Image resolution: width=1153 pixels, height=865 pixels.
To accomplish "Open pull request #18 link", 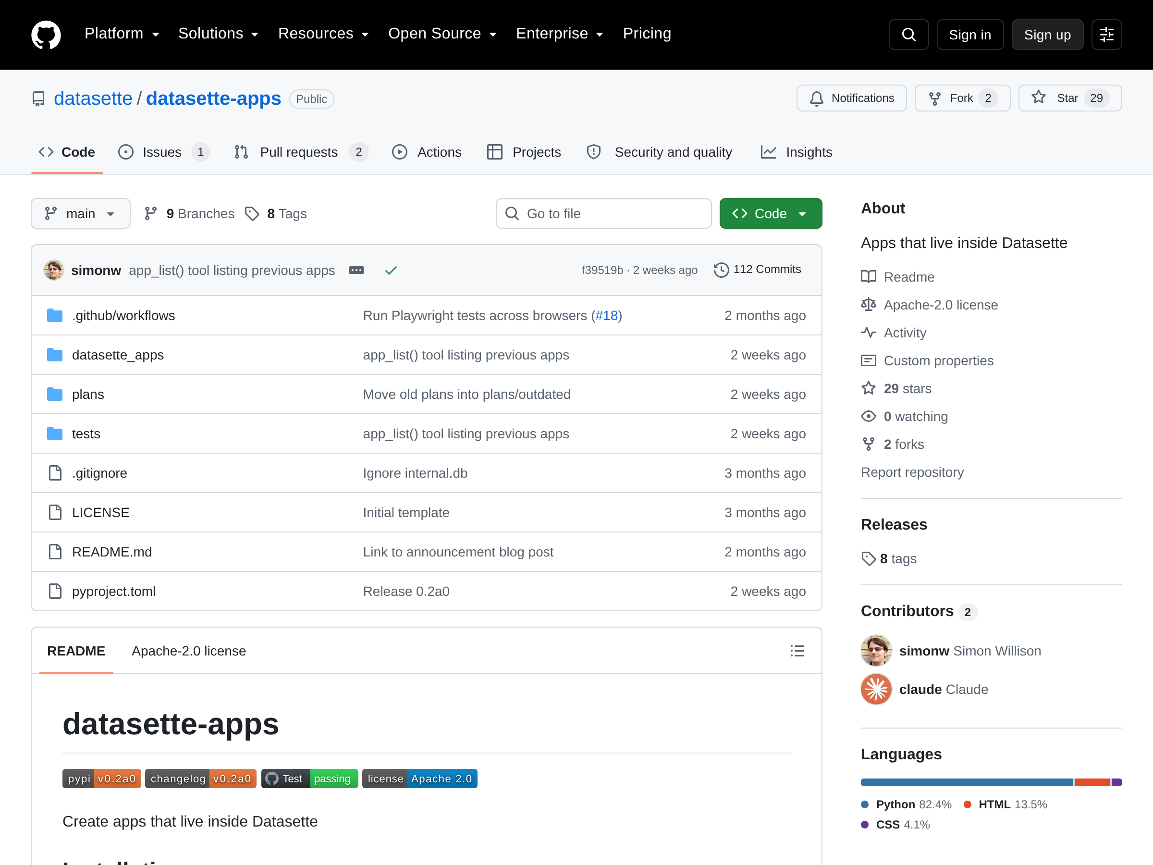I will (x=607, y=315).
